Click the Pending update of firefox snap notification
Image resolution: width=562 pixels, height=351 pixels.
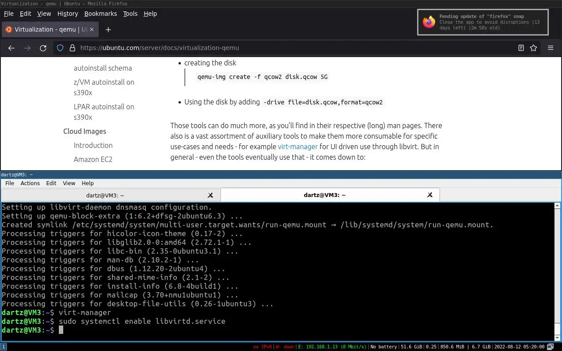[483, 22]
